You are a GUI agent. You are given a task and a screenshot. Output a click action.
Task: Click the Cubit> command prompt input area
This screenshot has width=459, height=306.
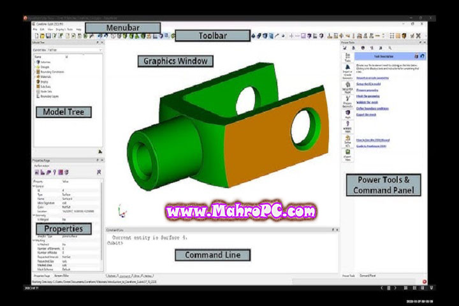[x=222, y=244]
